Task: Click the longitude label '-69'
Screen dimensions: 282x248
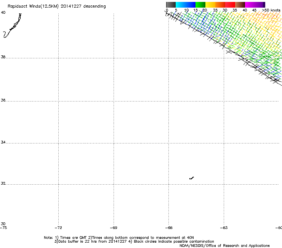Action: tap(114, 228)
